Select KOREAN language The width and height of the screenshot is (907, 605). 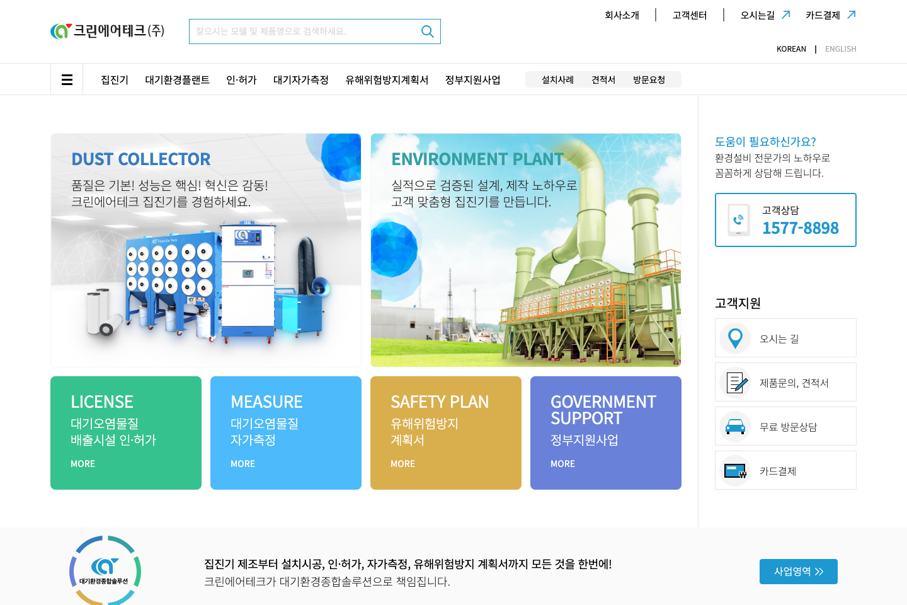791,49
